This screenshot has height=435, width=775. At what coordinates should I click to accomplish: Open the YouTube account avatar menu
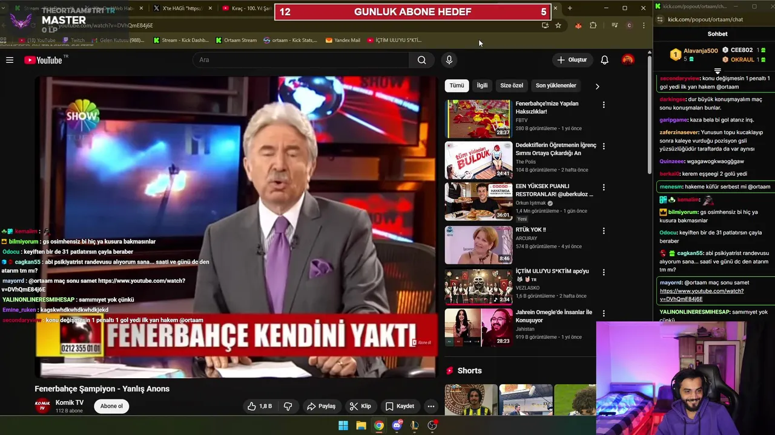(628, 60)
